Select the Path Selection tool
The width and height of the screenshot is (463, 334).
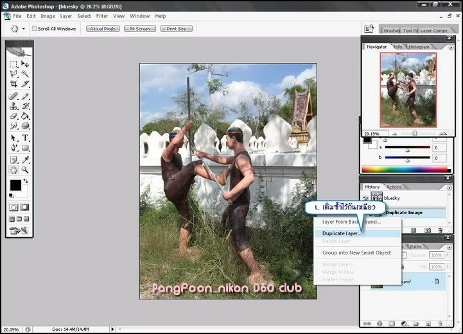click(x=13, y=138)
